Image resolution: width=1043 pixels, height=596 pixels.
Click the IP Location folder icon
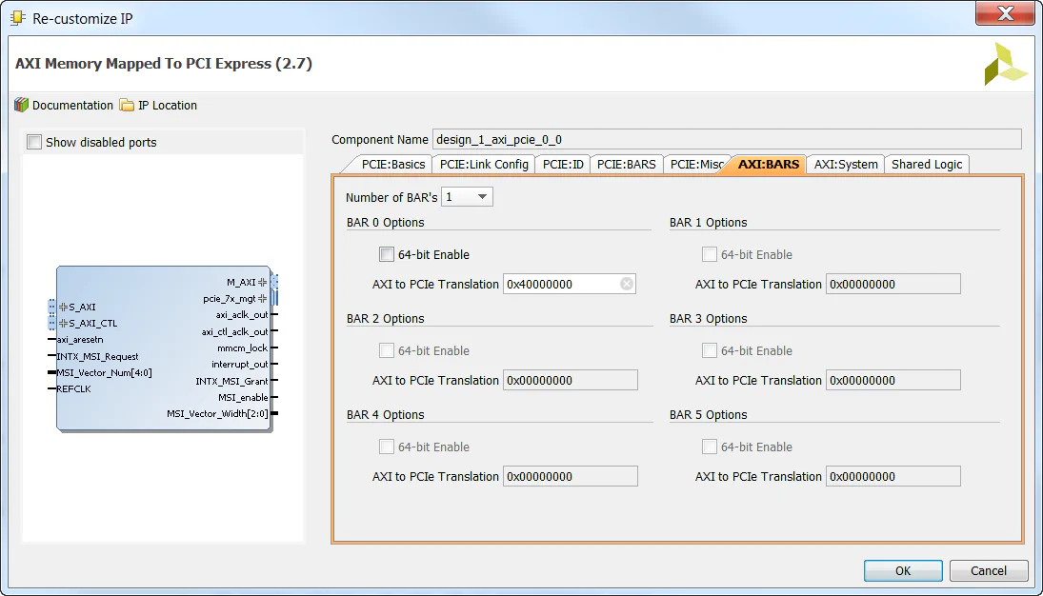pos(127,105)
